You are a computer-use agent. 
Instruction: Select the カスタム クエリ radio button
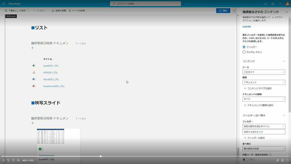coord(244,52)
